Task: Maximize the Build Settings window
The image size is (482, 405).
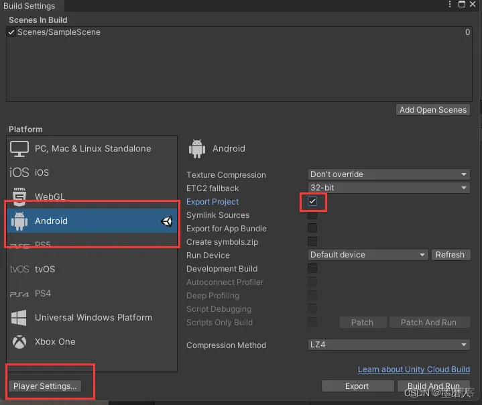Action: 462,4
